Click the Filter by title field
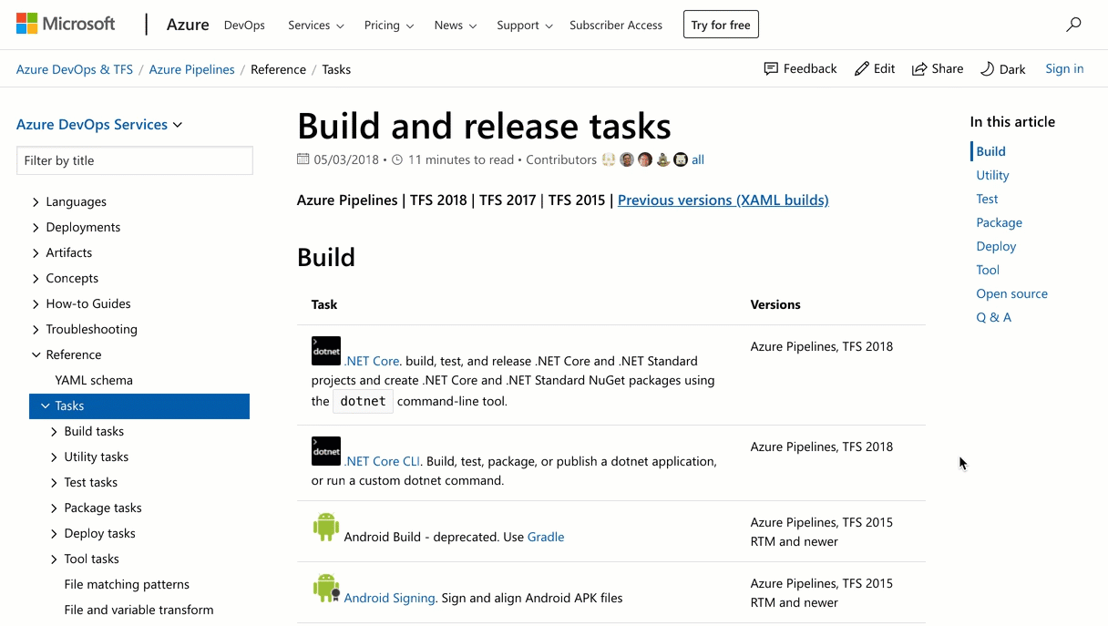The width and height of the screenshot is (1108, 626). 134,160
